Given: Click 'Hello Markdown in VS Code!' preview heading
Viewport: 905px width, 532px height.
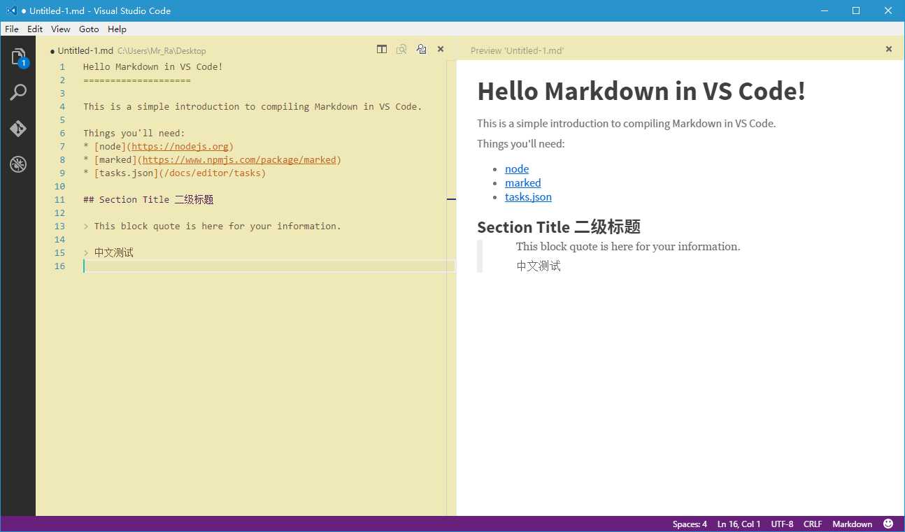Looking at the screenshot, I should (x=641, y=92).
